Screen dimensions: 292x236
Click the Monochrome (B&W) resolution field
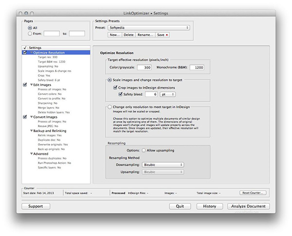tap(197, 67)
